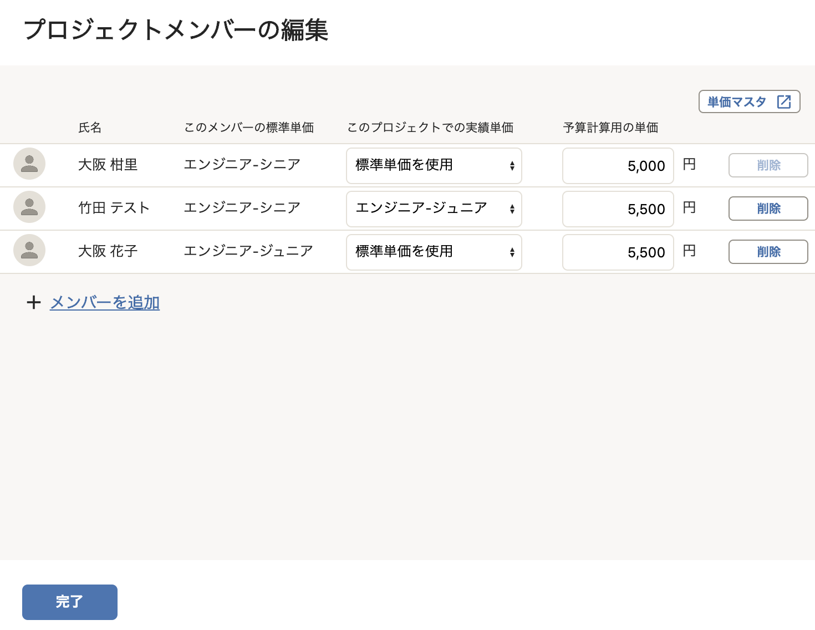
Task: Open 実績単価 dropdown for 大阪 柑里
Action: tap(434, 165)
